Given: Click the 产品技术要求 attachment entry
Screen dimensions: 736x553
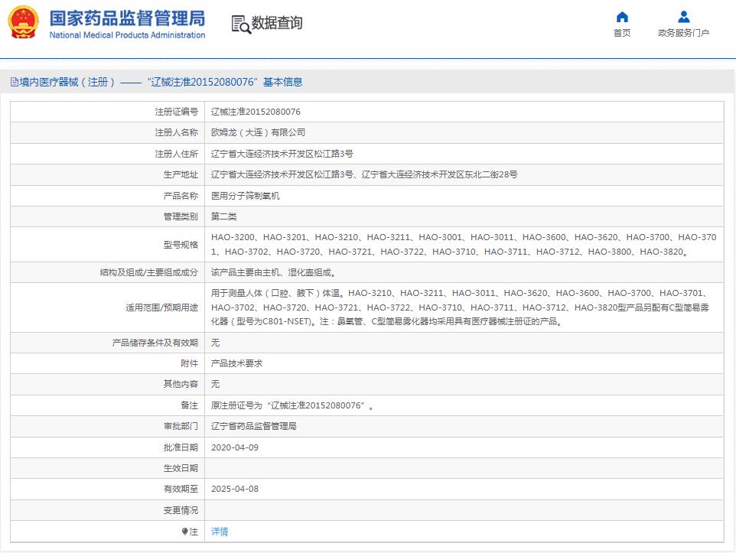Looking at the screenshot, I should (x=236, y=363).
